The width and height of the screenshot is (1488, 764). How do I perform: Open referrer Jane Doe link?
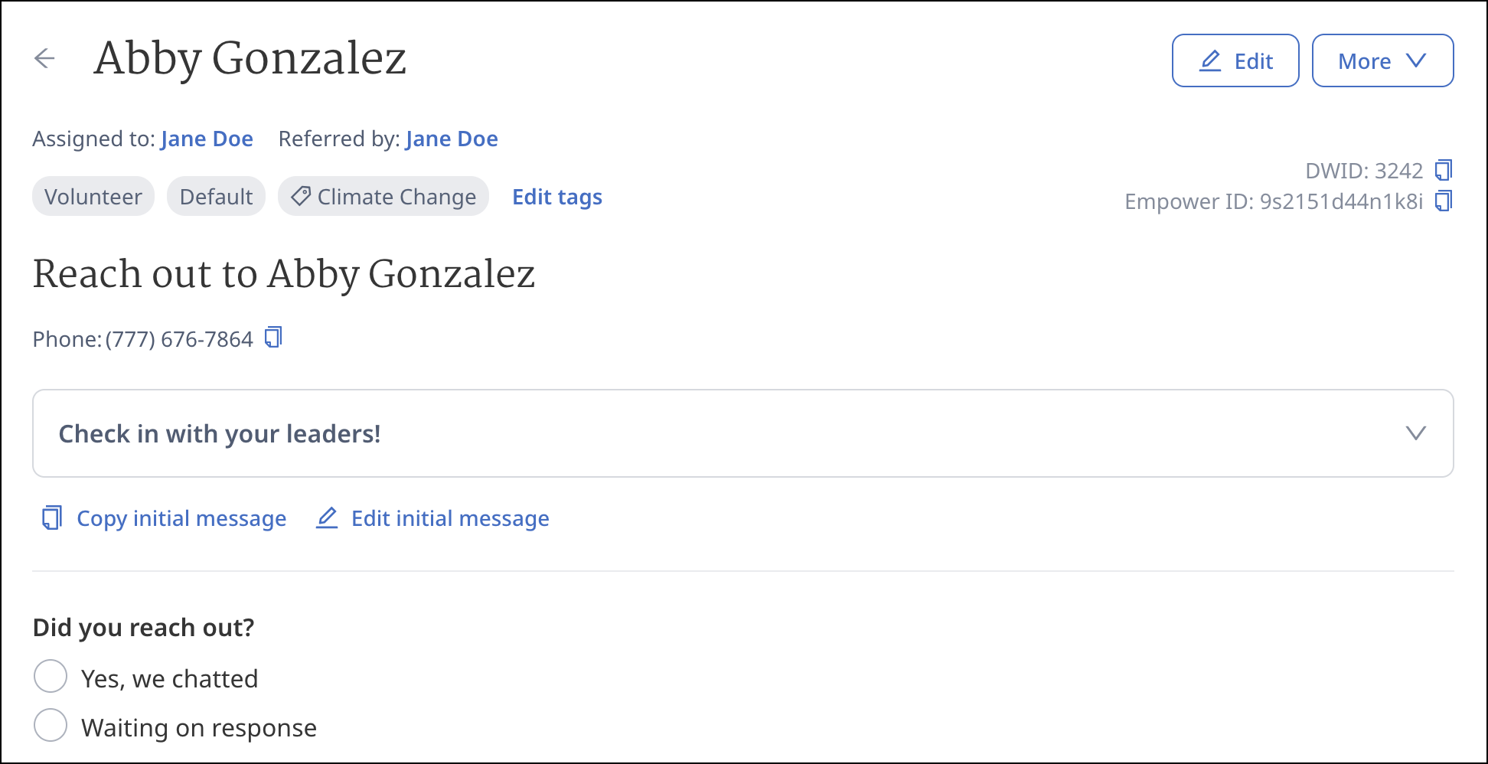coord(452,139)
